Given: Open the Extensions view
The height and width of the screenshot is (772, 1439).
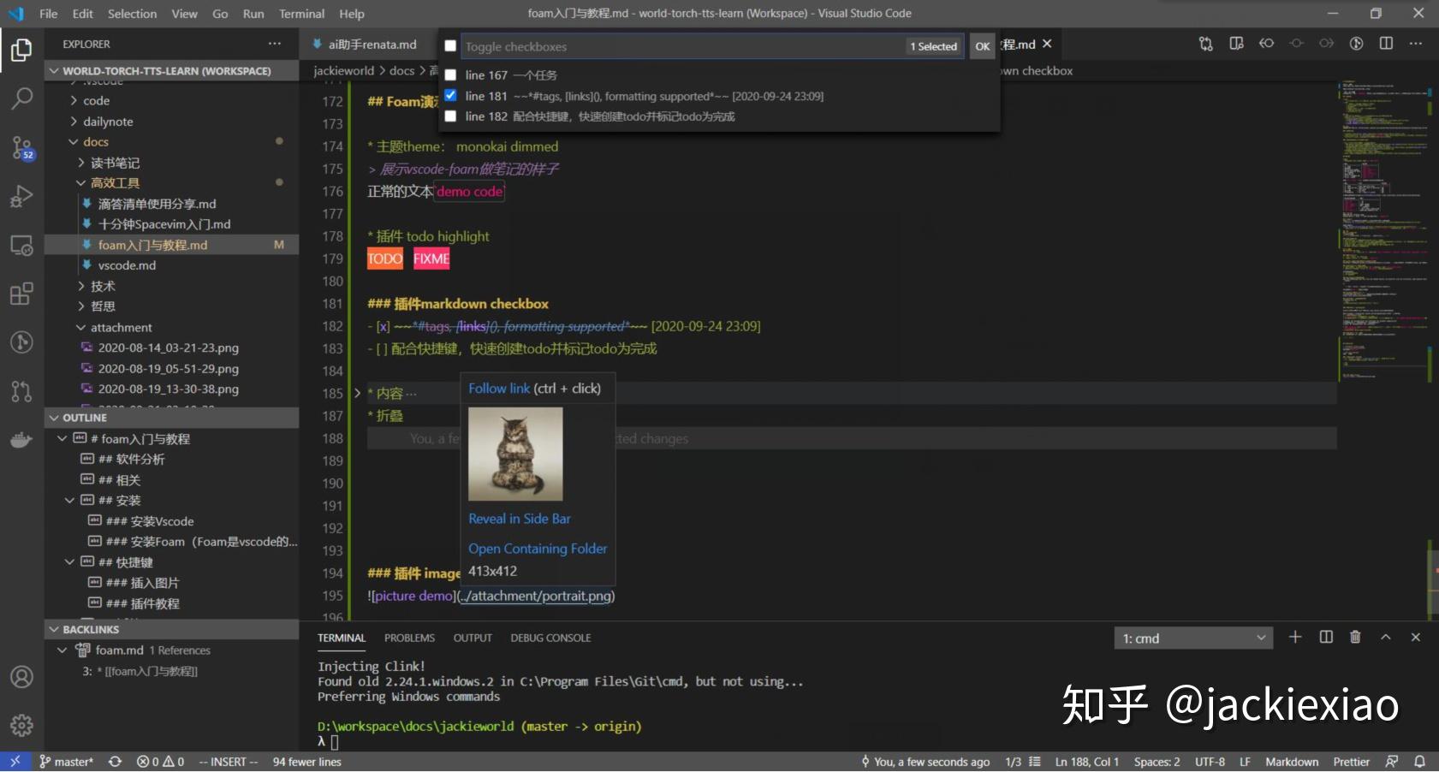Looking at the screenshot, I should click(x=22, y=294).
